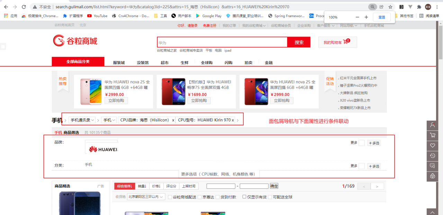Click 更多 in the 品牌 row

[x=354, y=143]
